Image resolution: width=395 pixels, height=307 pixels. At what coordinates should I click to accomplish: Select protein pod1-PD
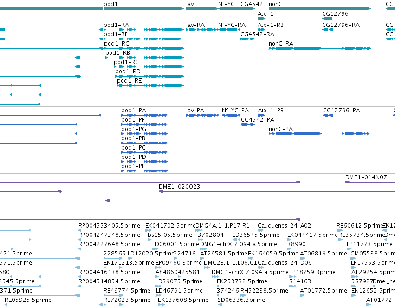point(144,162)
